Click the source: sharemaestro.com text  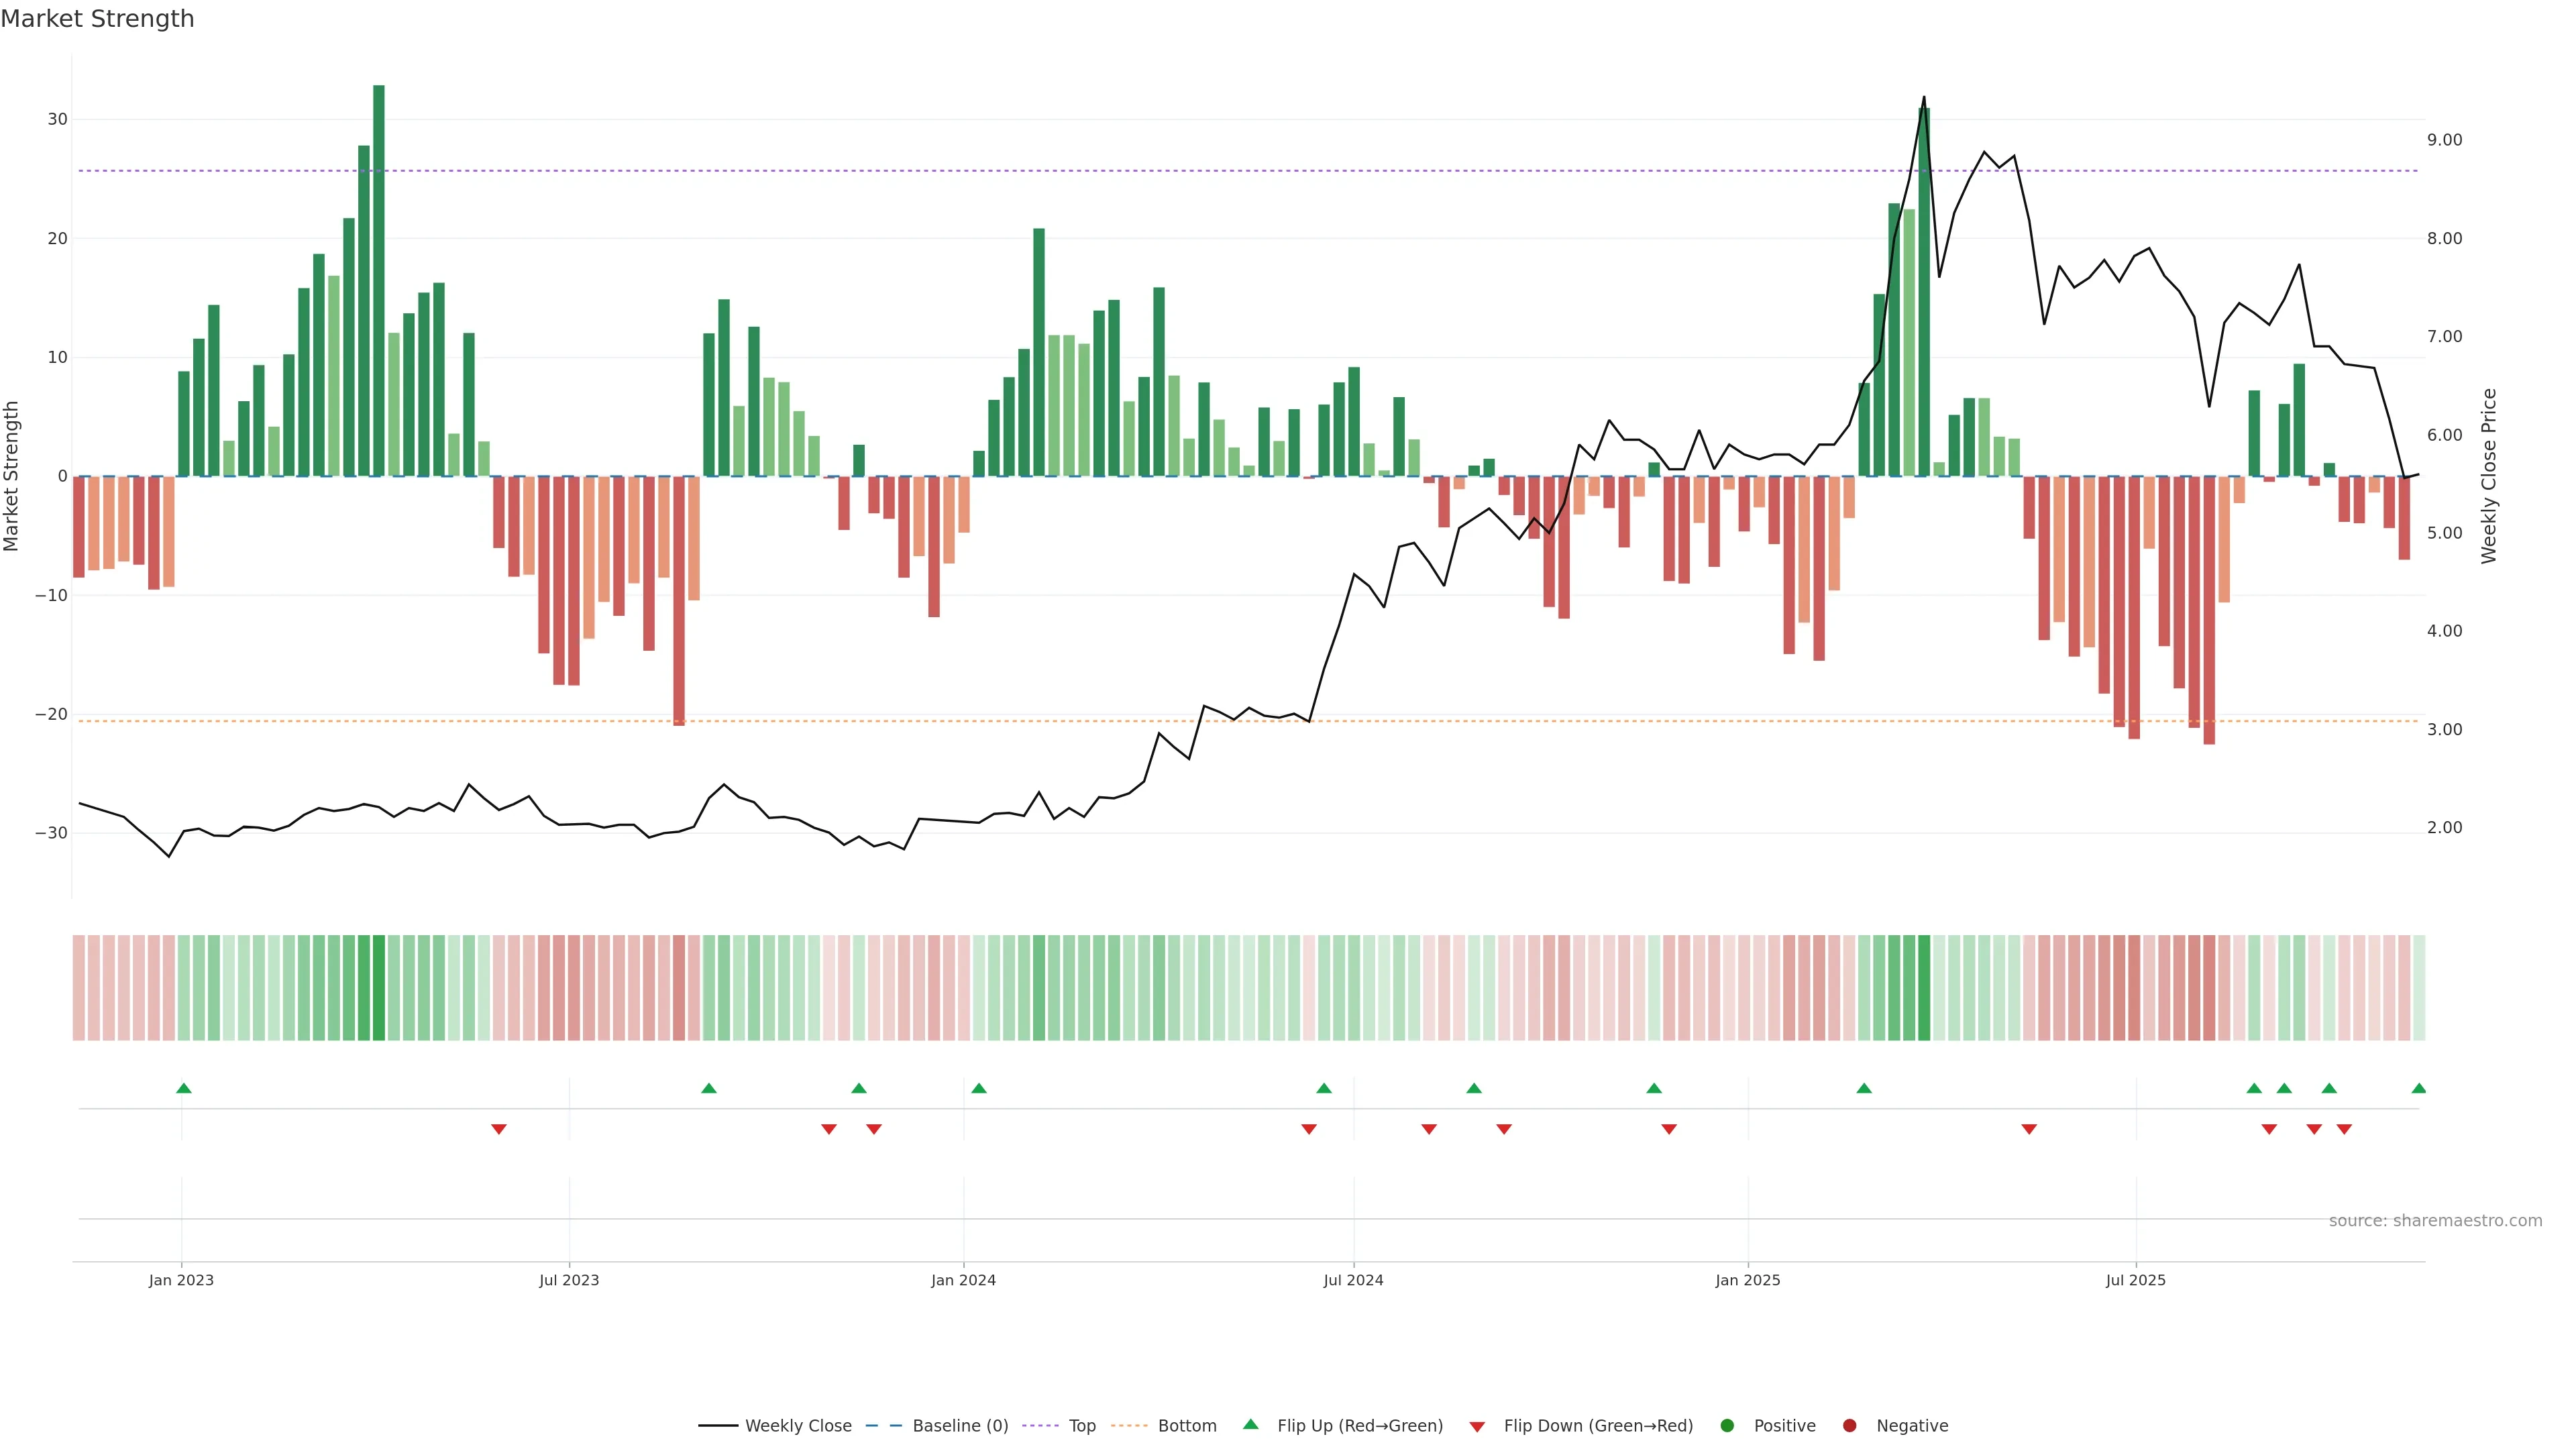[2435, 1221]
